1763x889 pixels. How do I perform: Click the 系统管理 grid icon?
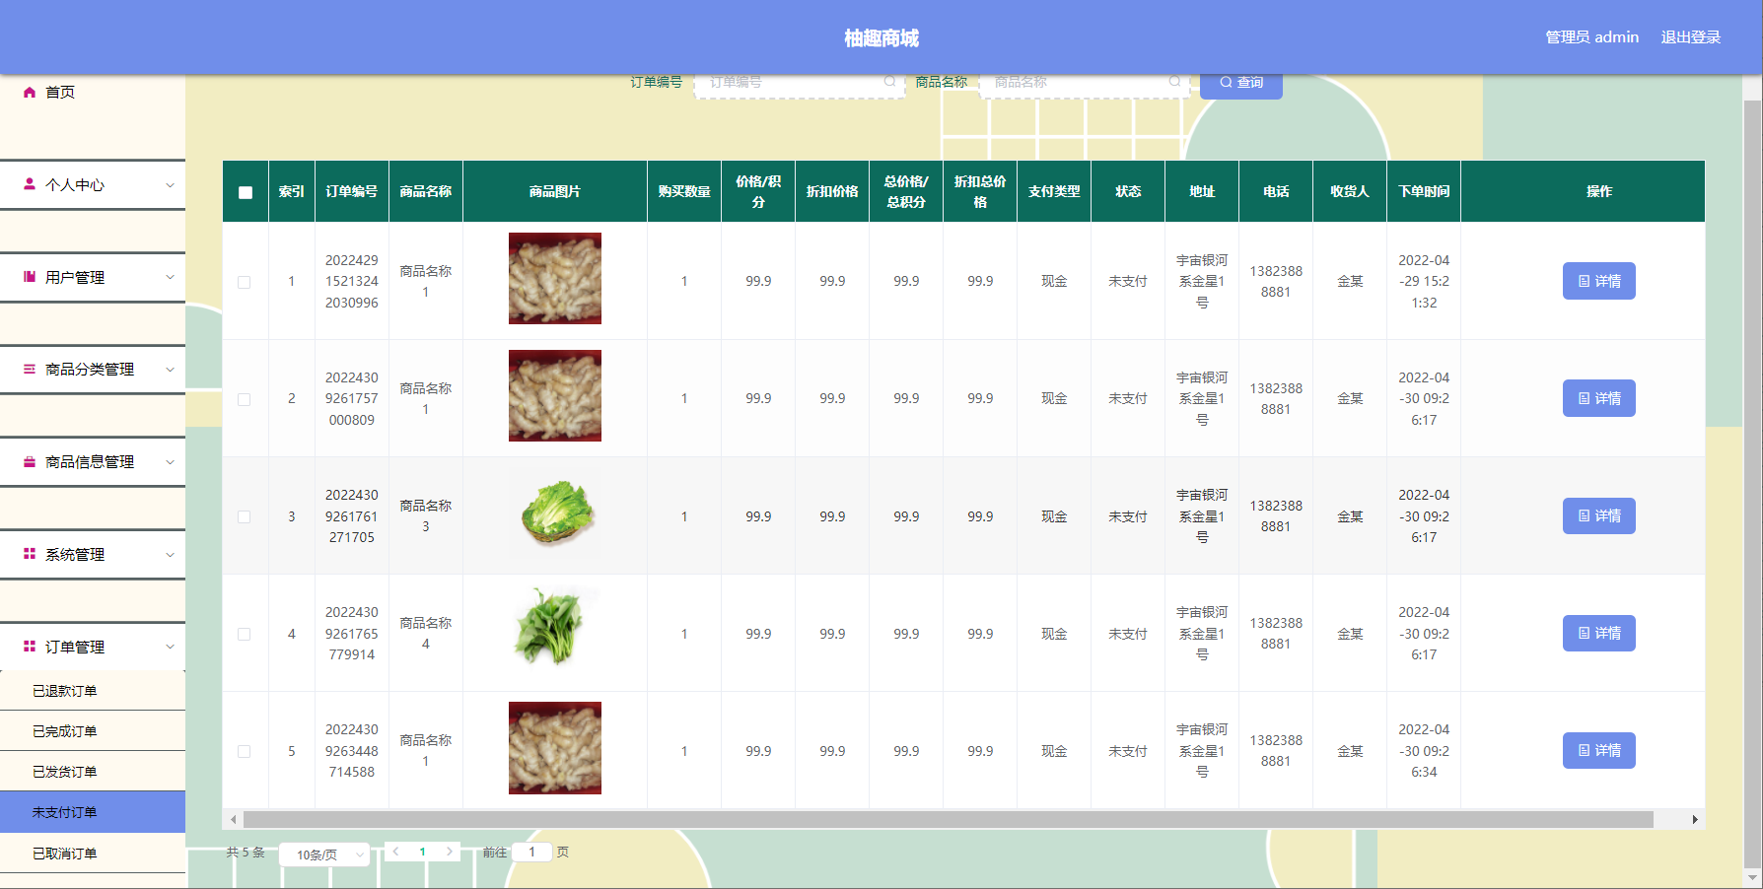click(x=30, y=554)
